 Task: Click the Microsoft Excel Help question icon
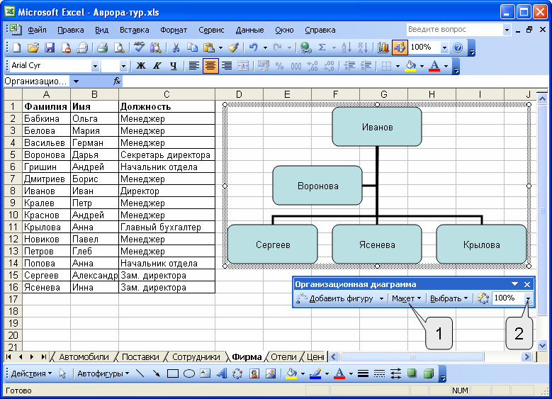pyautogui.click(x=458, y=47)
